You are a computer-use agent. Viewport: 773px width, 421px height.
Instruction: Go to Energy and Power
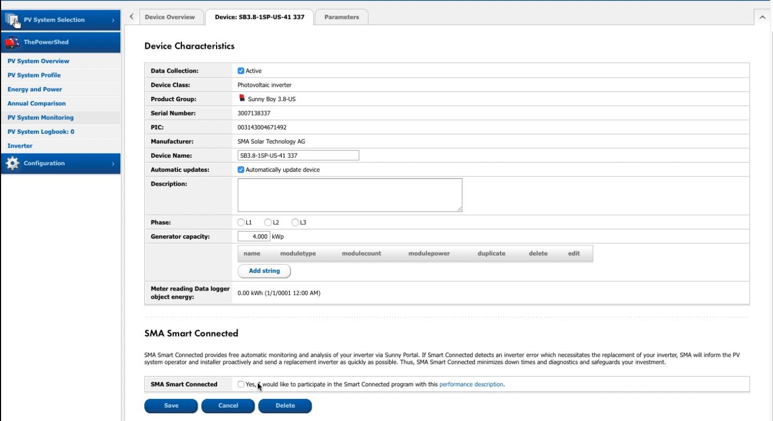click(x=35, y=89)
